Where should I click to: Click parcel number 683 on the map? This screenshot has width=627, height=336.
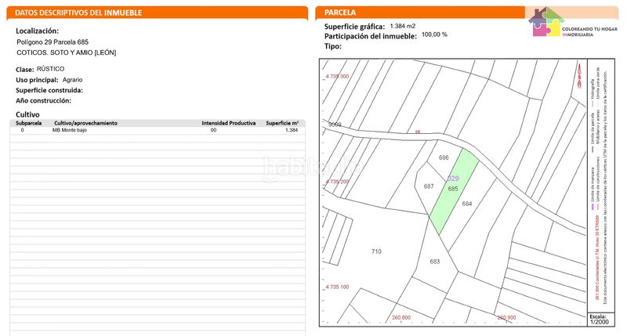(x=435, y=262)
